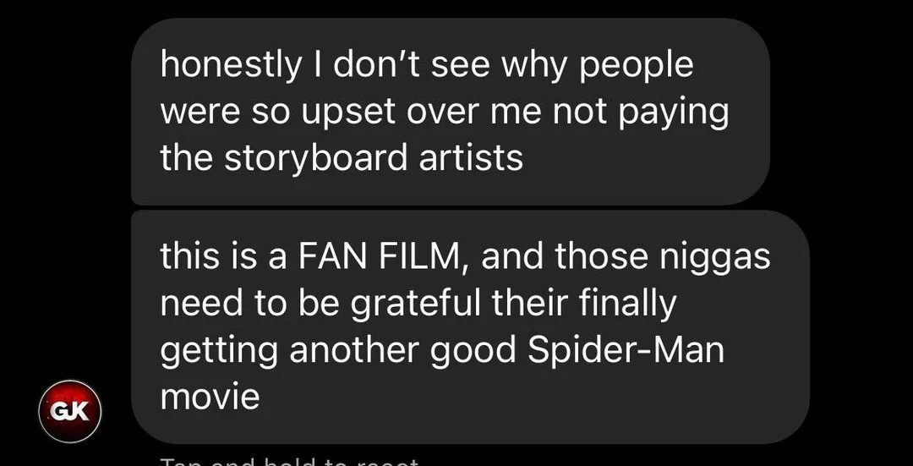Select the message about the FAN FILM
Image resolution: width=913 pixels, height=466 pixels.
coord(471,326)
